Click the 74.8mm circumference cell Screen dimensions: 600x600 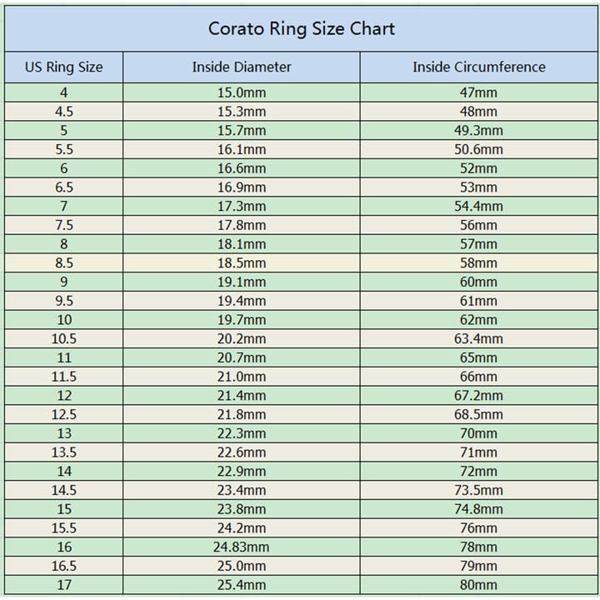pos(478,509)
